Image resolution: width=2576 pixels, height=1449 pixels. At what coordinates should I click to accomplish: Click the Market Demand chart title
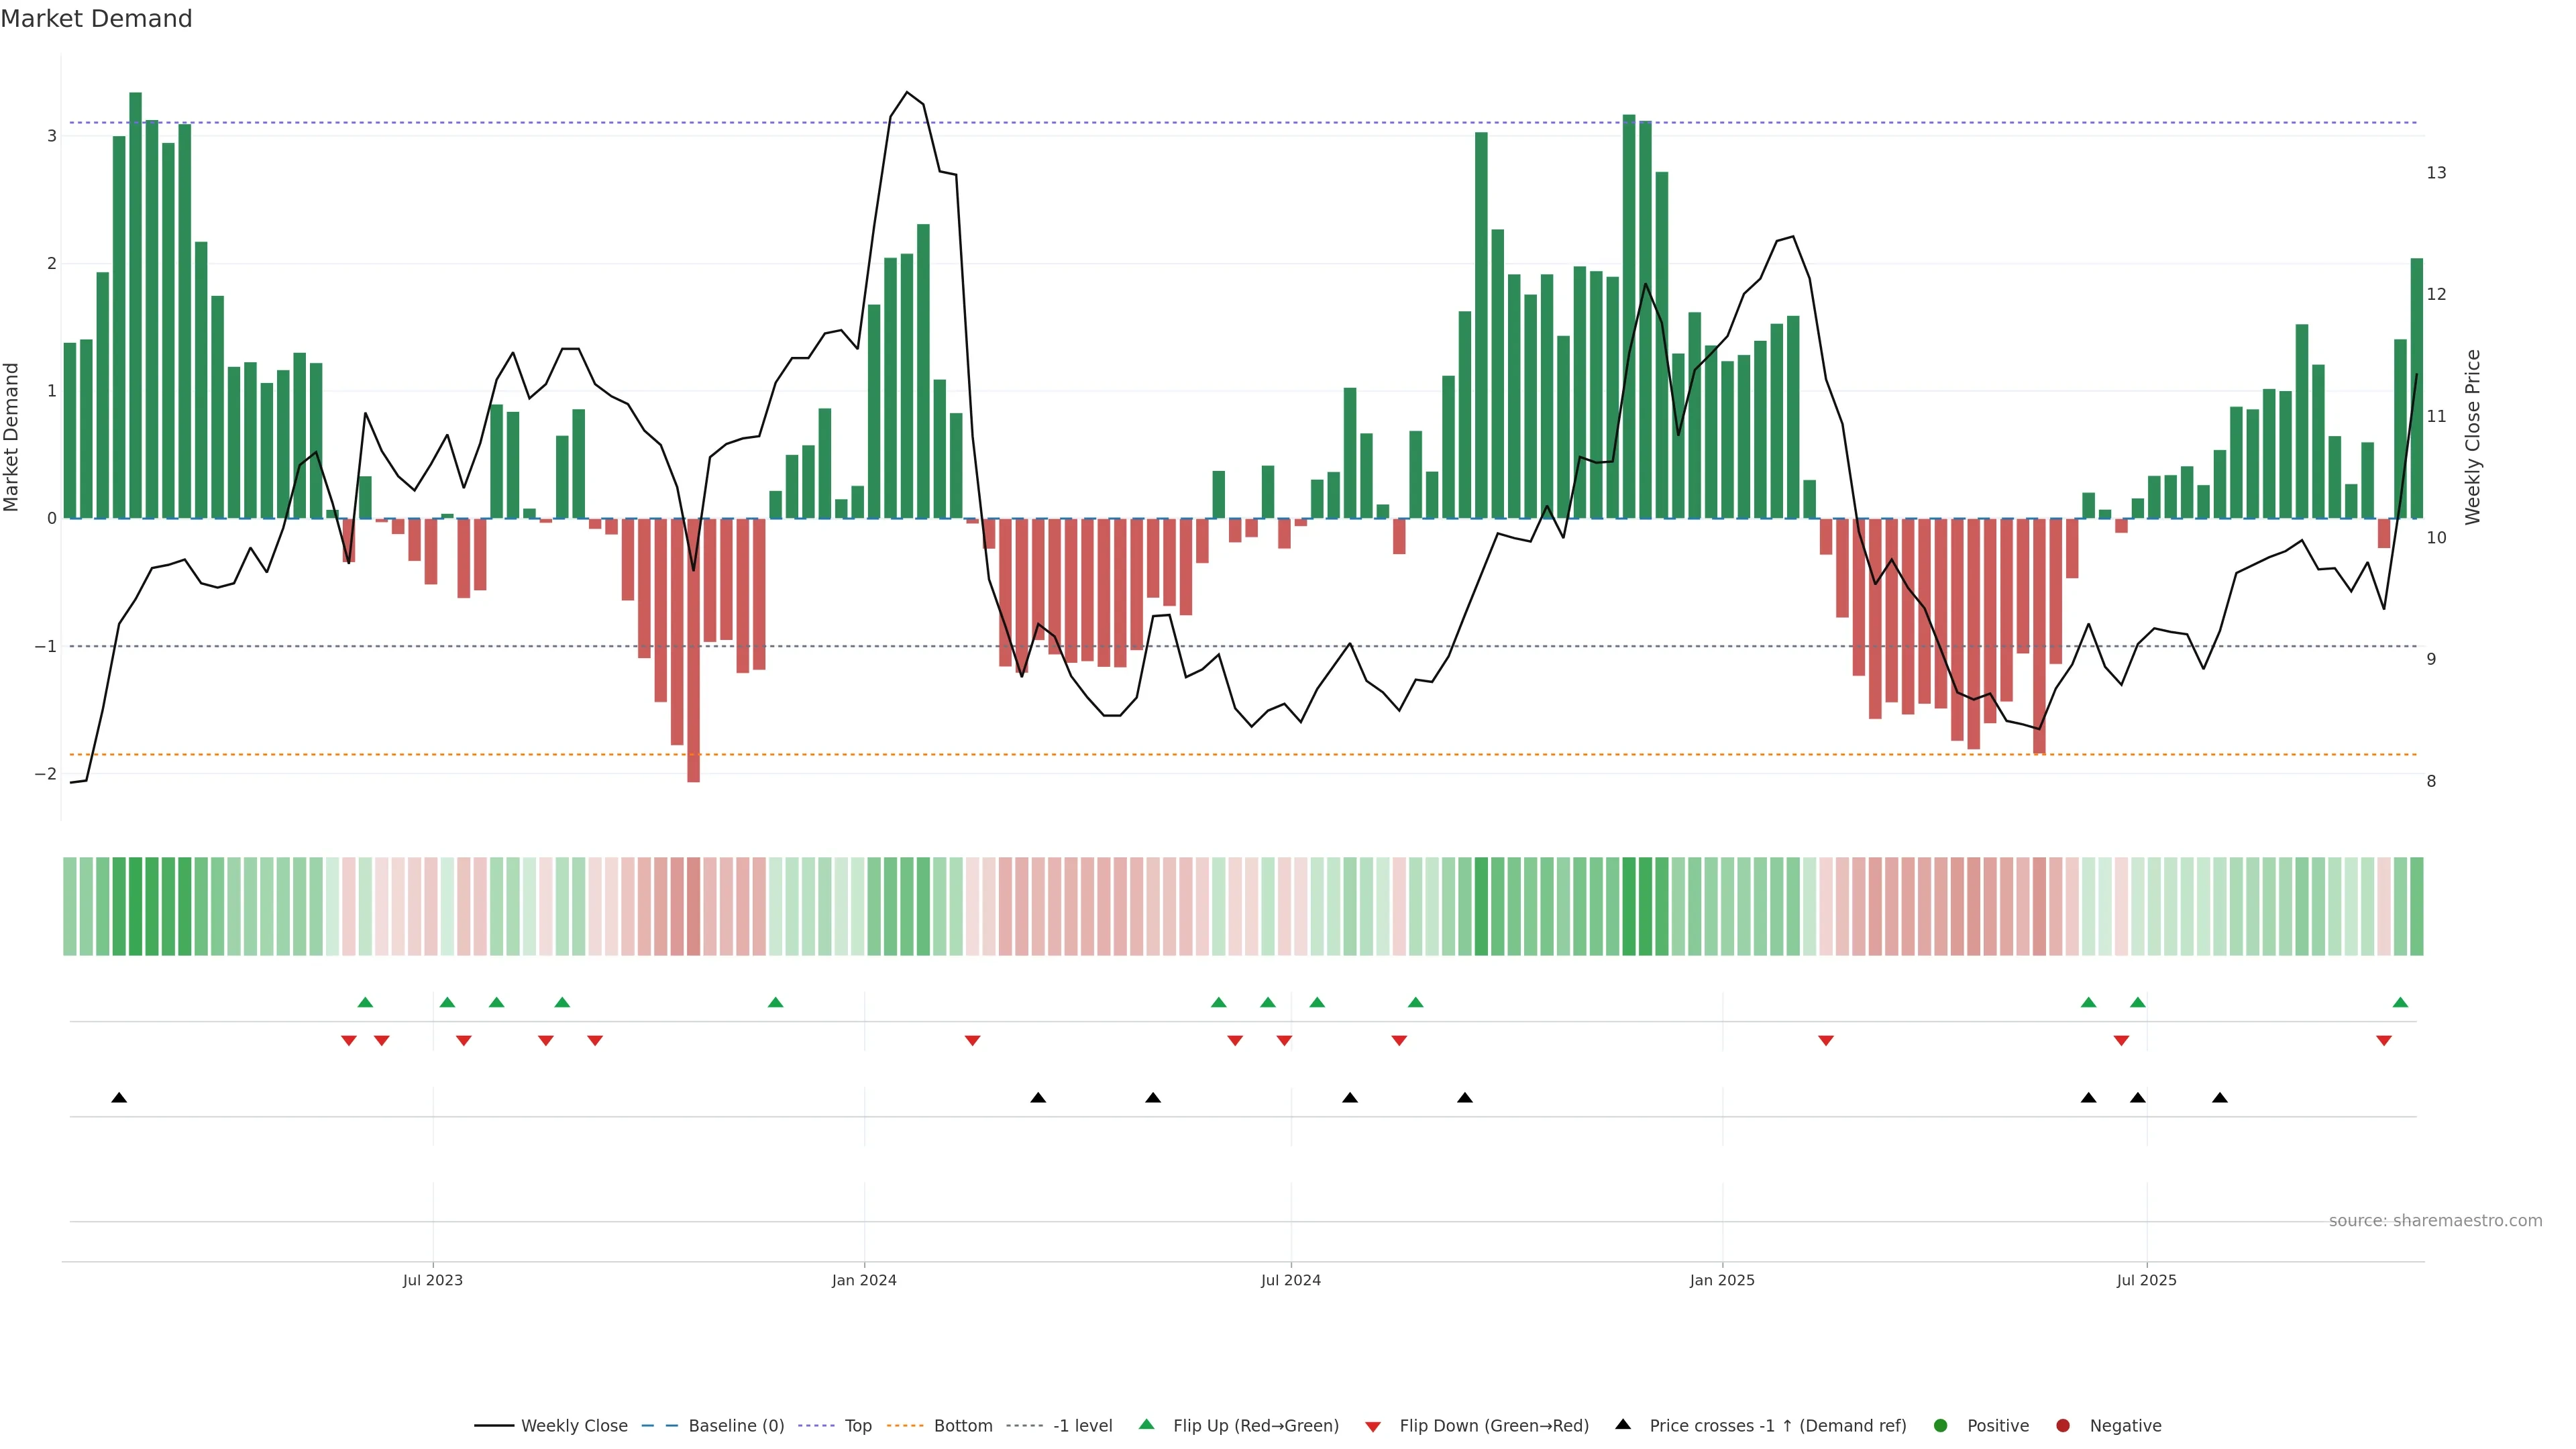pos(96,19)
